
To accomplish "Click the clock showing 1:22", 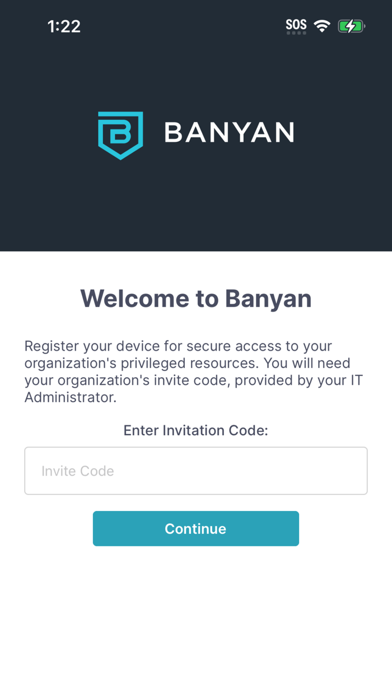I will click(x=64, y=26).
